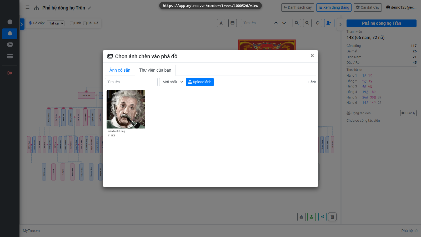Click the Tìm tên field in tree toolbar
The image size is (421, 237).
pyautogui.click(x=257, y=23)
